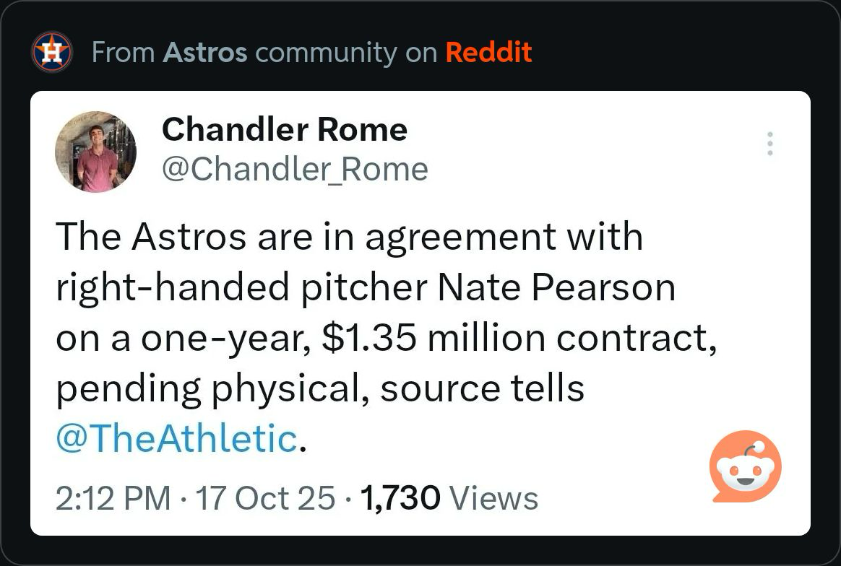Follow the @TheAthletic mention link
Viewport: 841px width, 566px height.
point(176,439)
